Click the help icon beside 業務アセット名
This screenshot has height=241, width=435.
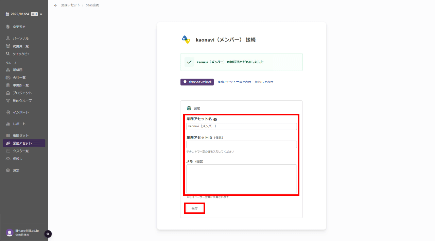point(215,119)
